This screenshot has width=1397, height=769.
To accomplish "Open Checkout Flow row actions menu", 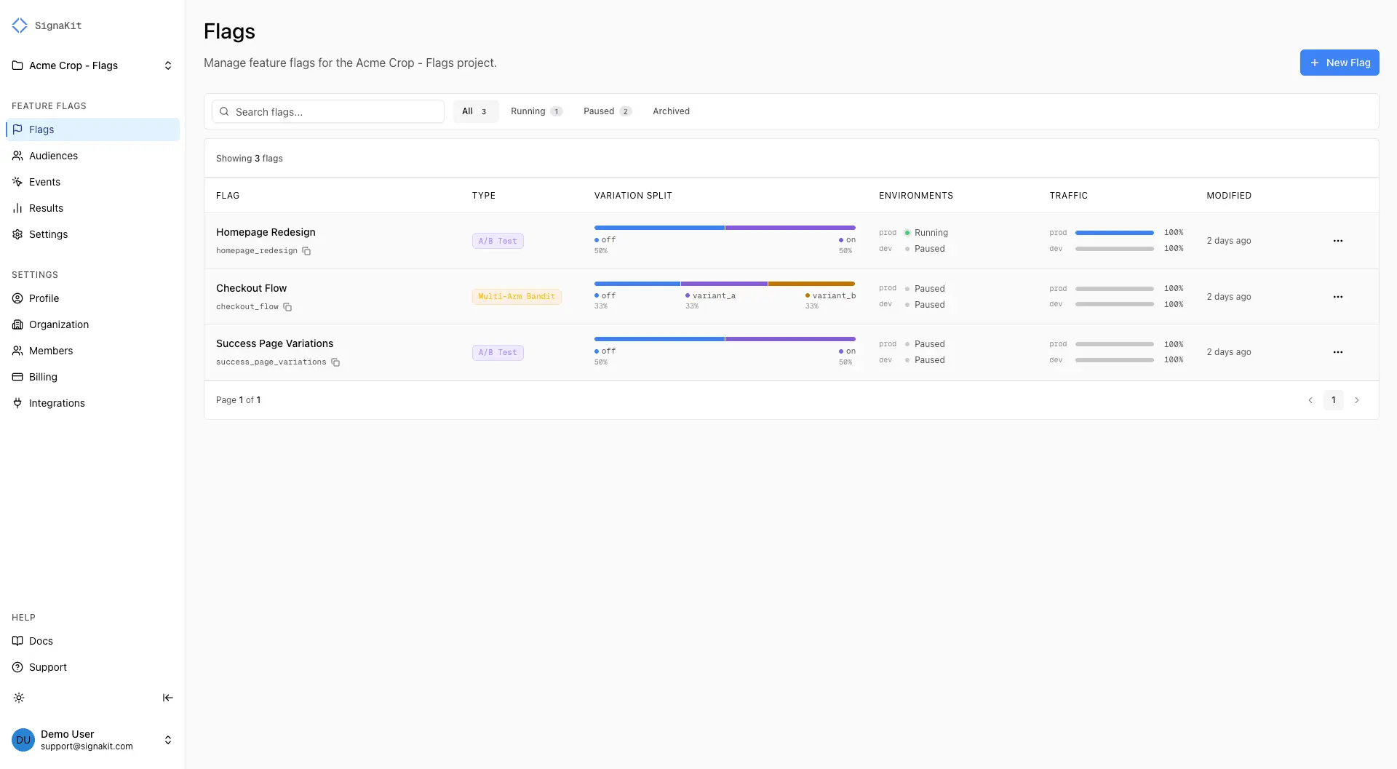I will click(x=1338, y=297).
